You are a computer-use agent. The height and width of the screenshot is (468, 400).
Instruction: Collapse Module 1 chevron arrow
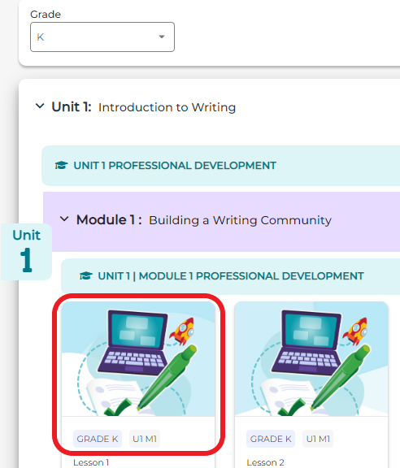point(64,219)
